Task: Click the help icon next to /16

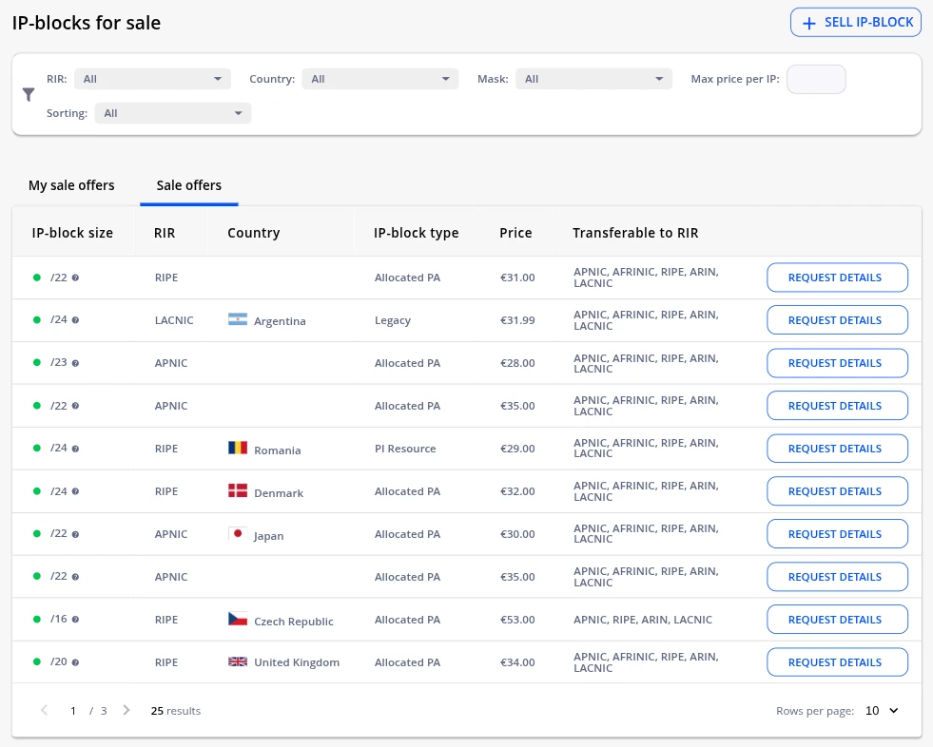Action: [75, 619]
